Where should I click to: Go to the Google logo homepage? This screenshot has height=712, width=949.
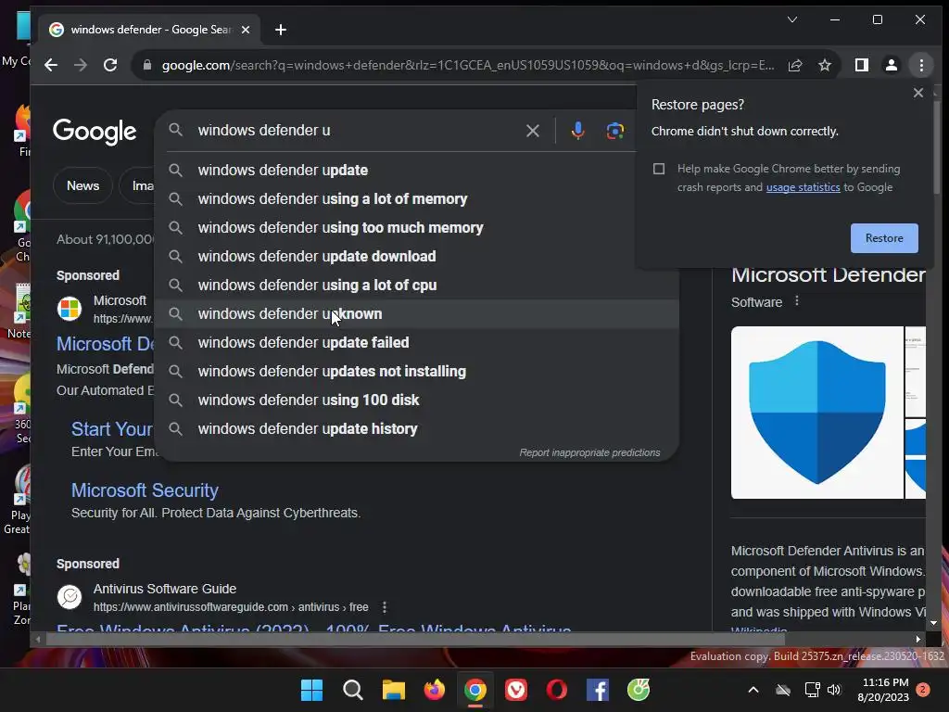point(95,132)
